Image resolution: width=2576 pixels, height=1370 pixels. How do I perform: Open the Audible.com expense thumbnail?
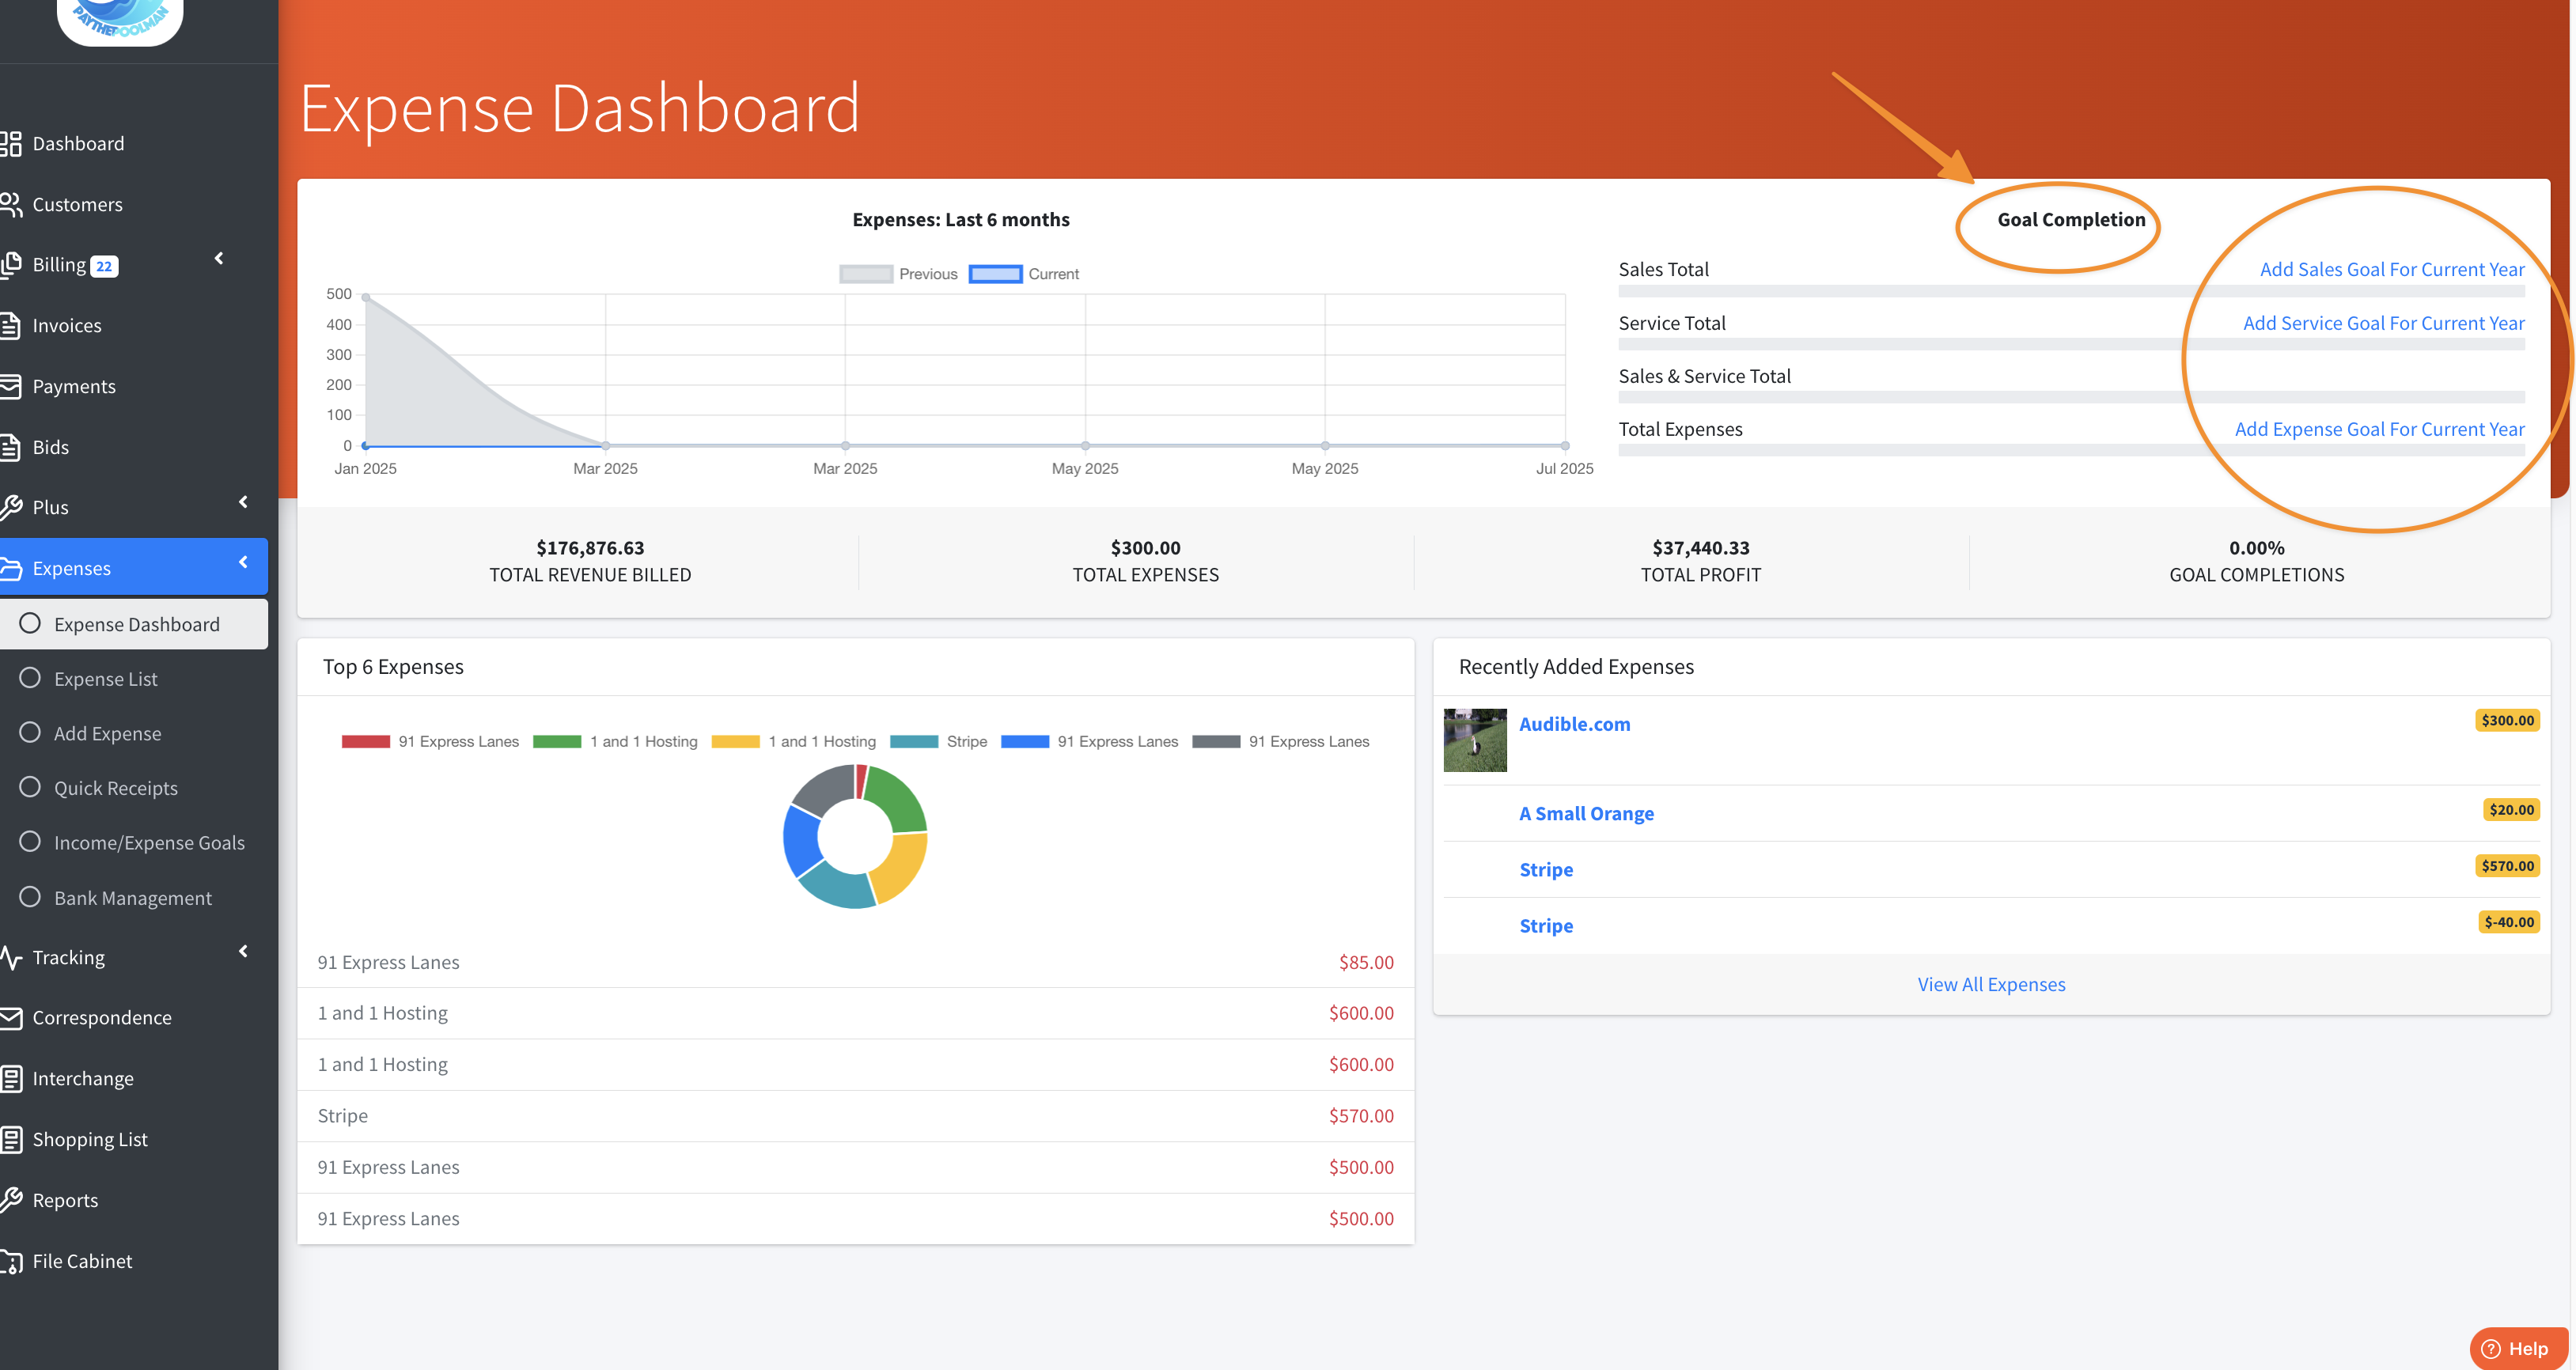coord(1474,740)
